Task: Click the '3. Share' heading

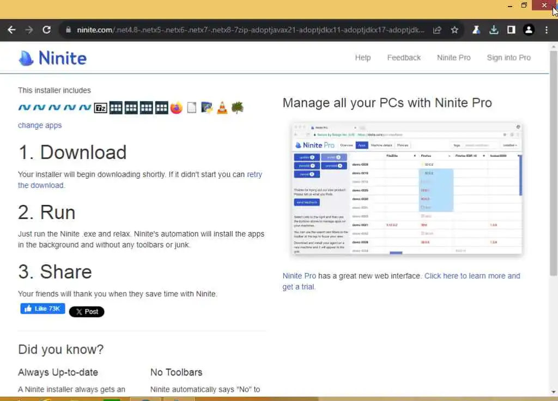Action: (55, 272)
